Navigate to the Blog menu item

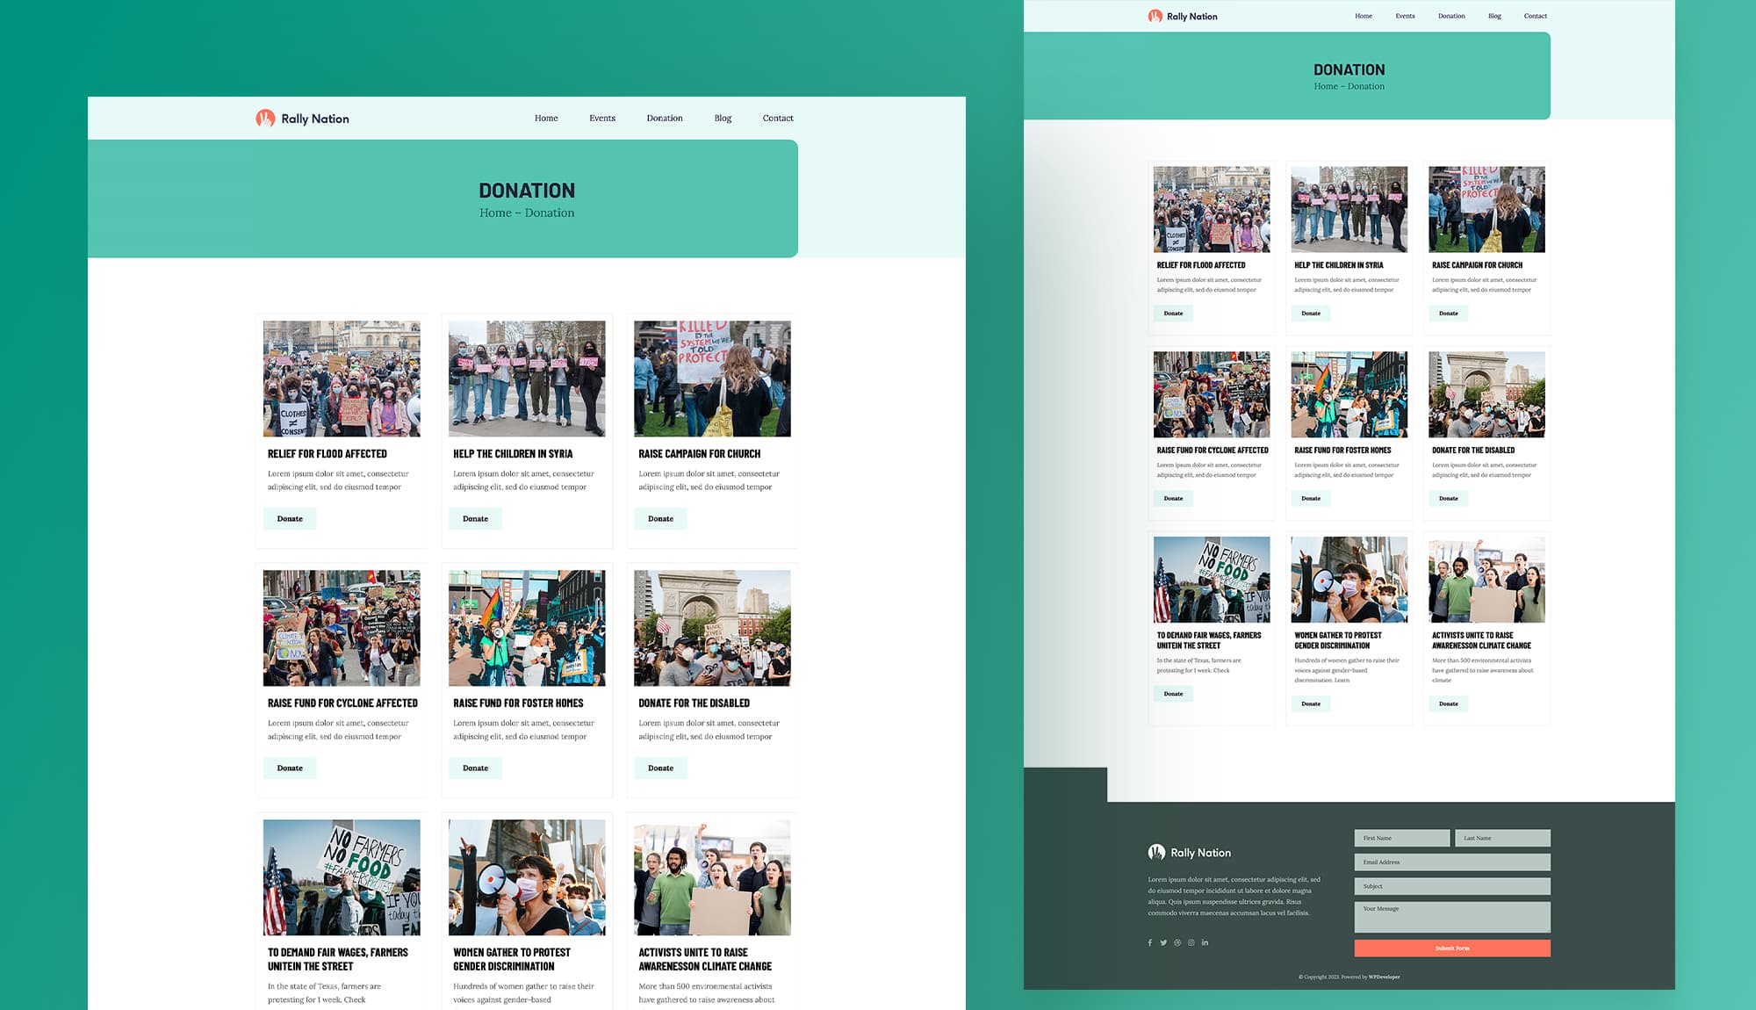(x=723, y=118)
